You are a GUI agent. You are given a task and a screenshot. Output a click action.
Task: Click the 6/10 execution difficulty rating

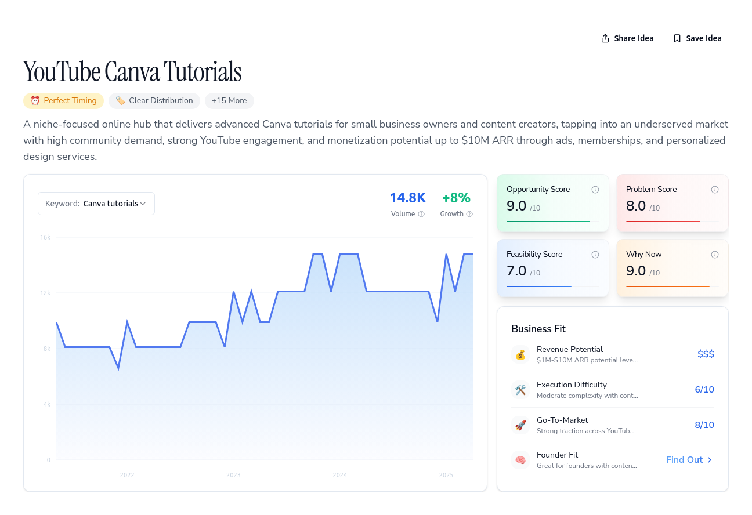pyautogui.click(x=704, y=390)
